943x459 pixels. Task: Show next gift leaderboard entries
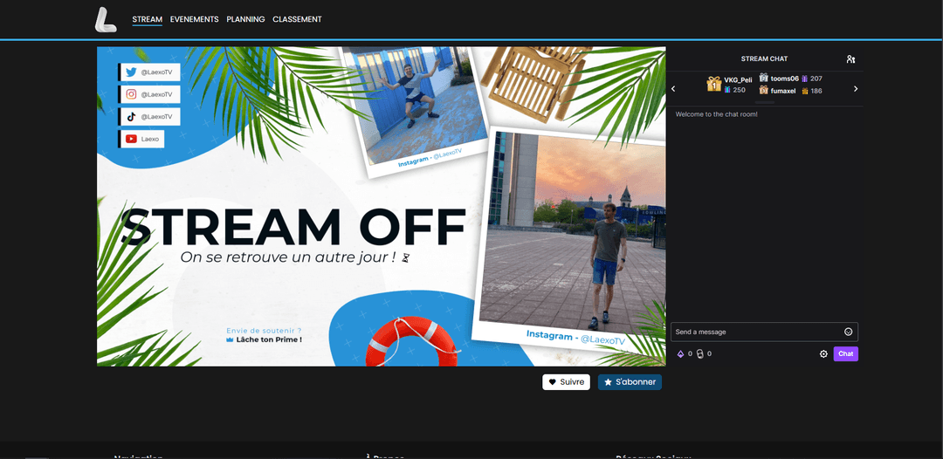(856, 89)
